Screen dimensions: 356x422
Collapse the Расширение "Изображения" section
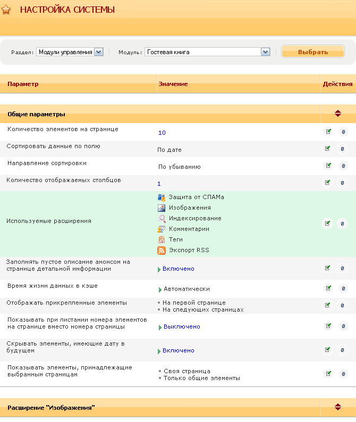[337, 407]
